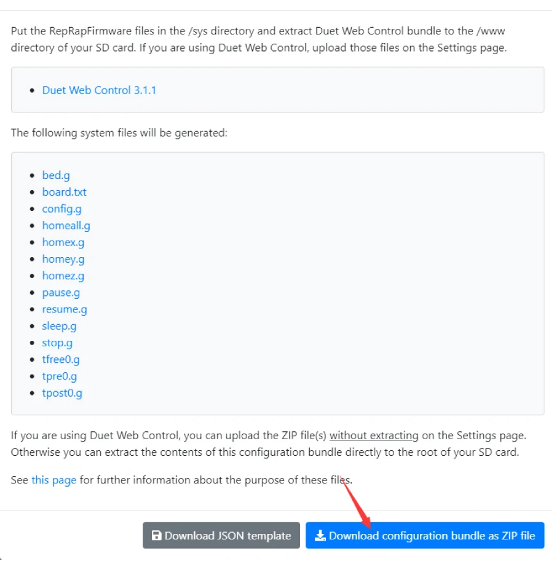Image resolution: width=554 pixels, height=561 pixels.
Task: Open the pause.g file link
Action: coord(61,293)
